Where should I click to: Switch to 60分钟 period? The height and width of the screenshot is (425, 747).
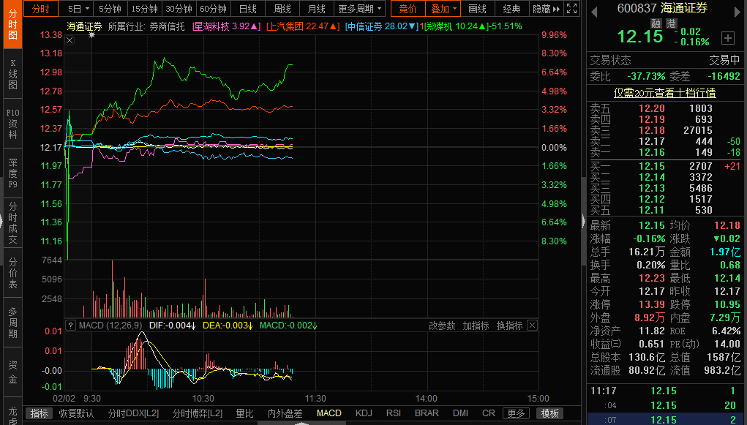[213, 9]
